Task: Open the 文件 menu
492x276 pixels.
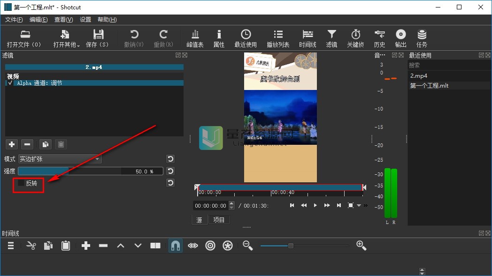Action: [14, 20]
